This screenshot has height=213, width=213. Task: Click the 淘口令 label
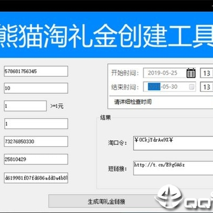[x=118, y=143]
